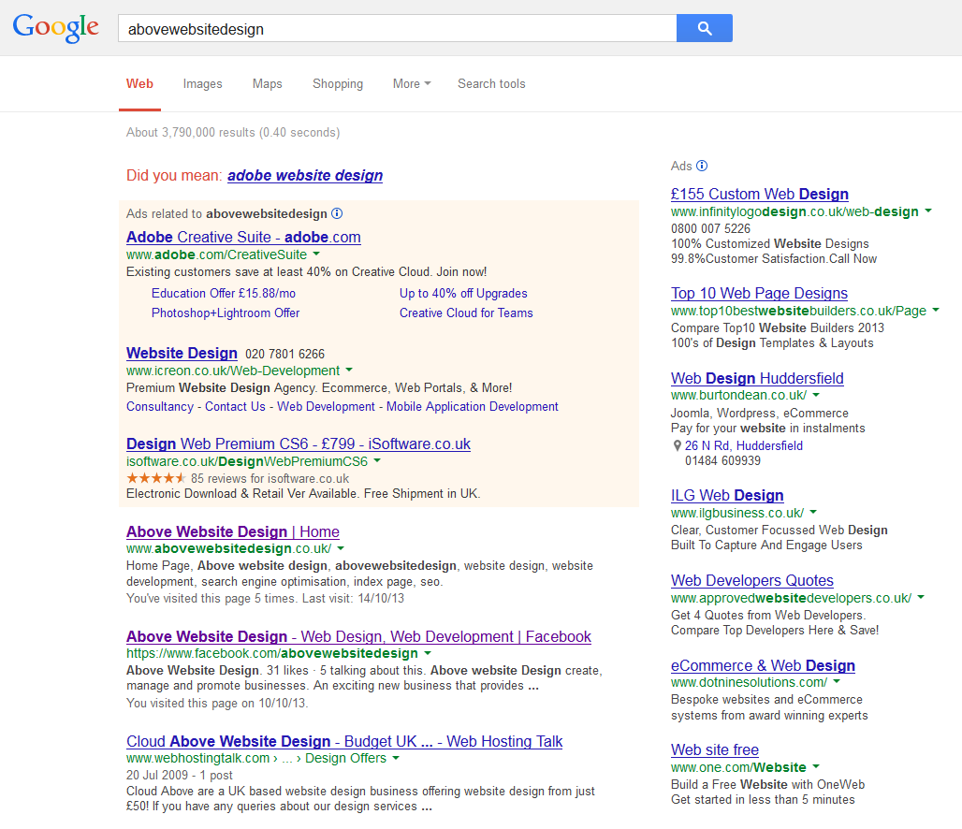
Task: Click map pin icon for 26 N Rd, Huddersfield
Action: click(677, 446)
